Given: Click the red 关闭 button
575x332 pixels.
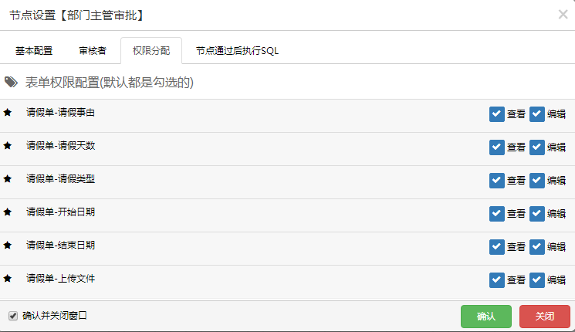Looking at the screenshot, I should 545,317.
